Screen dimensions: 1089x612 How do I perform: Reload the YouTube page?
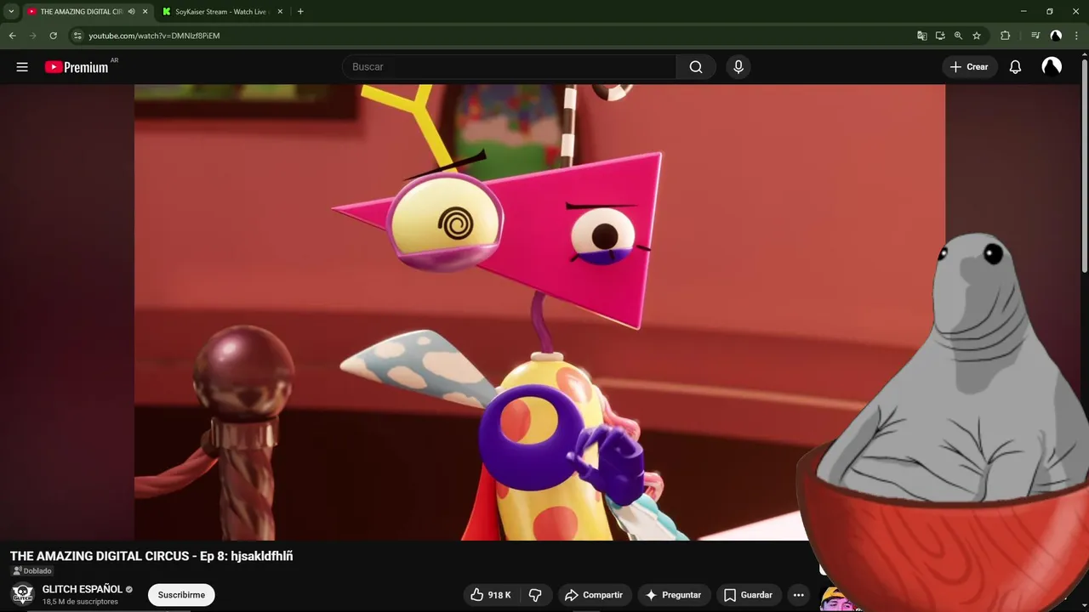pyautogui.click(x=53, y=36)
